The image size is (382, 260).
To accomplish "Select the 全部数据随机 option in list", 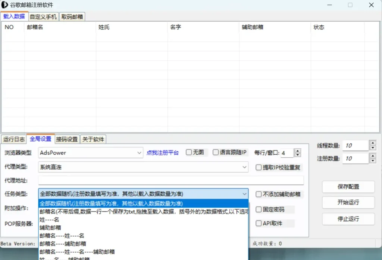I will pos(143,203).
